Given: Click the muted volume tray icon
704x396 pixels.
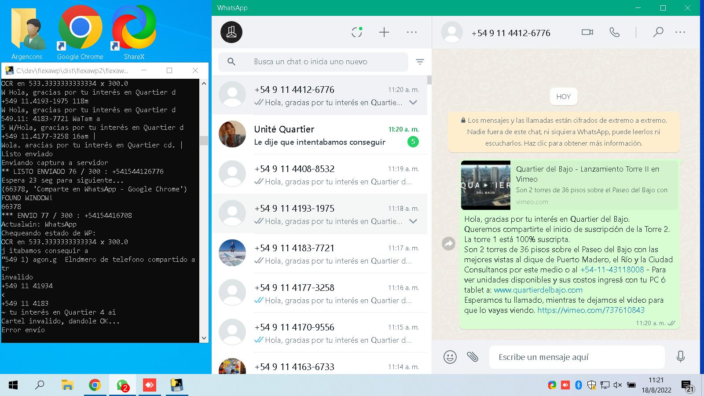Looking at the screenshot, I should click(x=617, y=385).
